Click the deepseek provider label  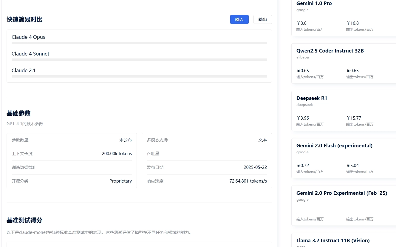pos(304,105)
